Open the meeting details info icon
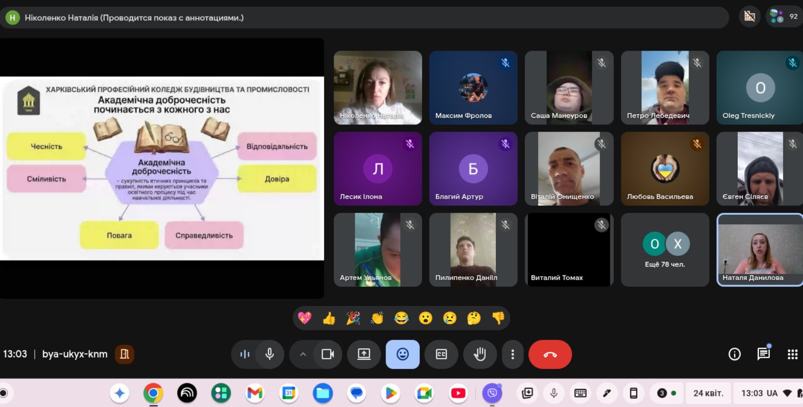Screen dimensions: 803x407 pos(734,354)
